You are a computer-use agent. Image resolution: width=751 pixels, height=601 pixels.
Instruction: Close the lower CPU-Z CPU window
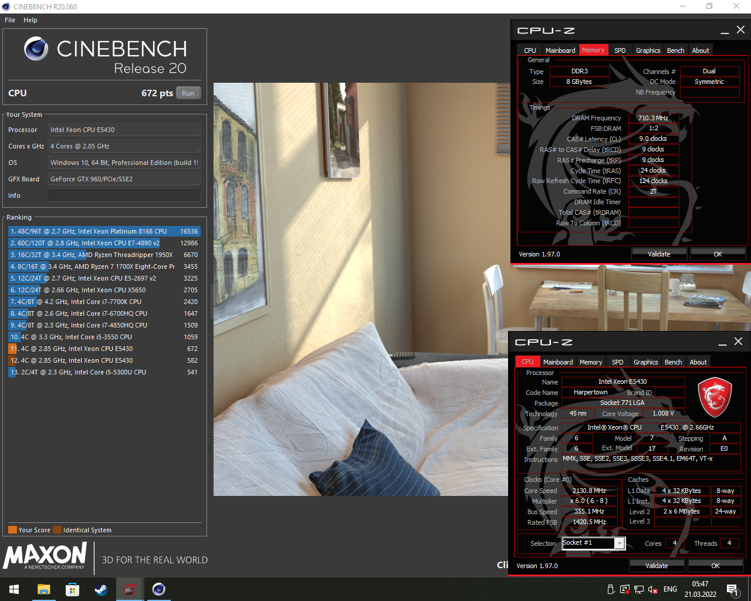point(738,342)
